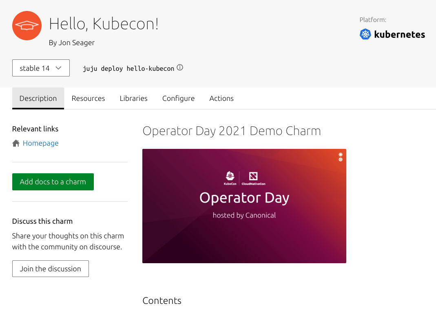Open the Homepage link

[40, 143]
